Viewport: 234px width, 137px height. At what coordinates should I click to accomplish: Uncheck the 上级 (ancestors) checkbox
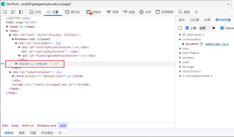[187, 28]
